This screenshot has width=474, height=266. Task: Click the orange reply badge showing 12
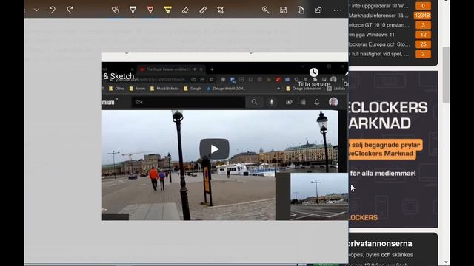pyautogui.click(x=423, y=35)
